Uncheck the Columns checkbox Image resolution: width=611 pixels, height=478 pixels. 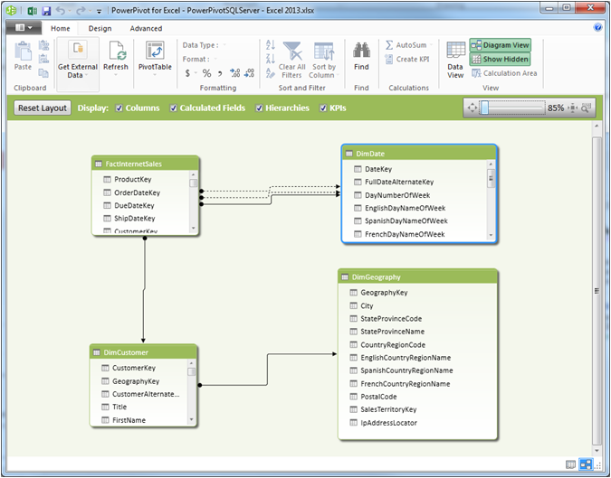tap(119, 108)
